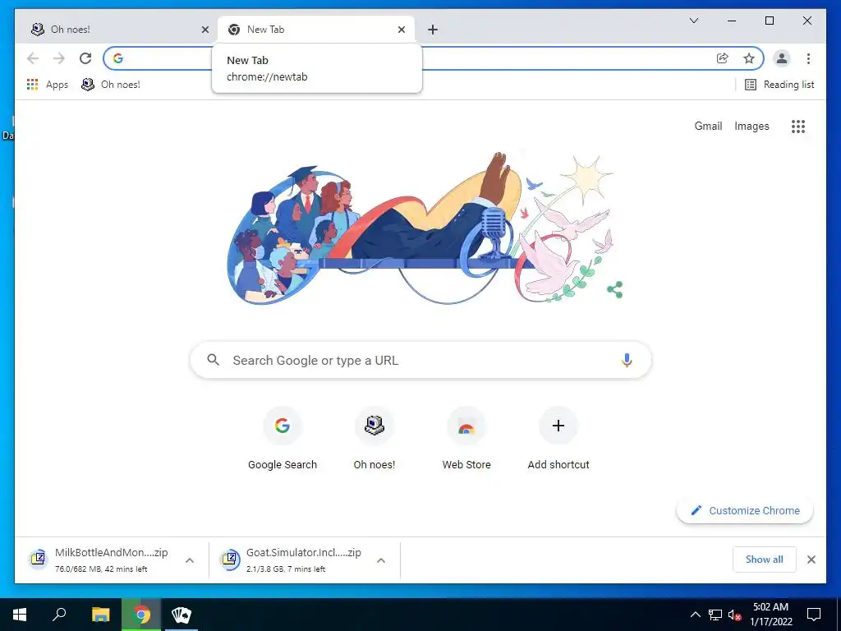
Task: Open the Apps bookmarks shortcut
Action: 48,85
